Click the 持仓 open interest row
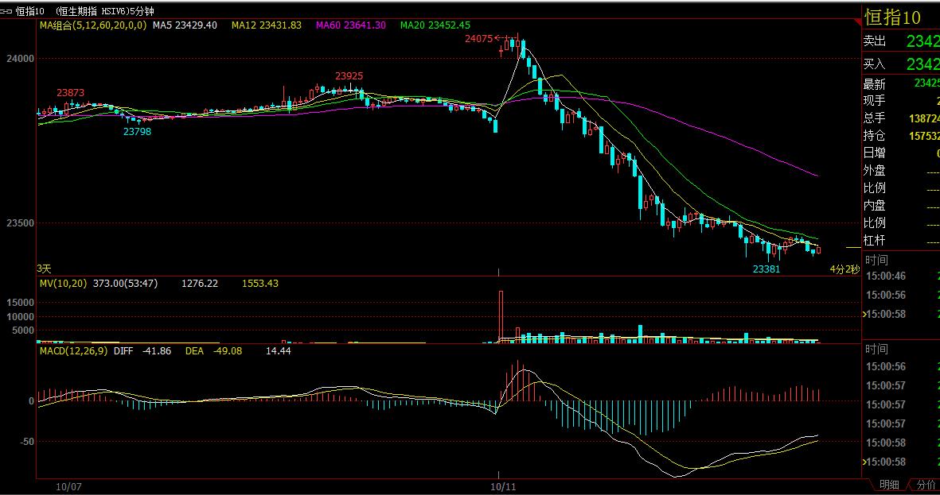 click(x=901, y=136)
